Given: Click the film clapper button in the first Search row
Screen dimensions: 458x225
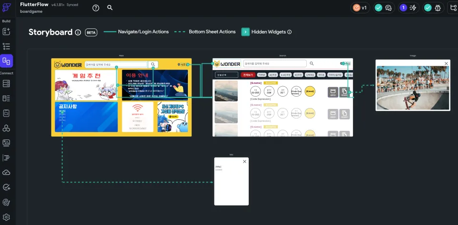Looking at the screenshot, I should (333, 92).
